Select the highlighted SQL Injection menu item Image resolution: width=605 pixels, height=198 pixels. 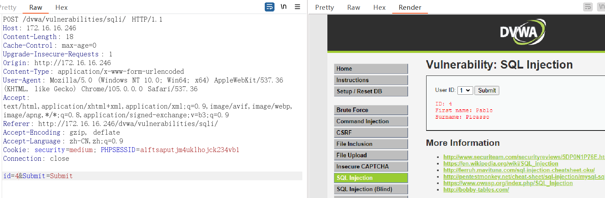click(371, 178)
